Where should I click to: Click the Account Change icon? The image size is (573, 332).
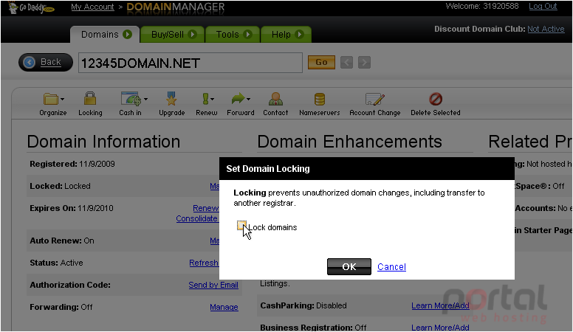(375, 99)
